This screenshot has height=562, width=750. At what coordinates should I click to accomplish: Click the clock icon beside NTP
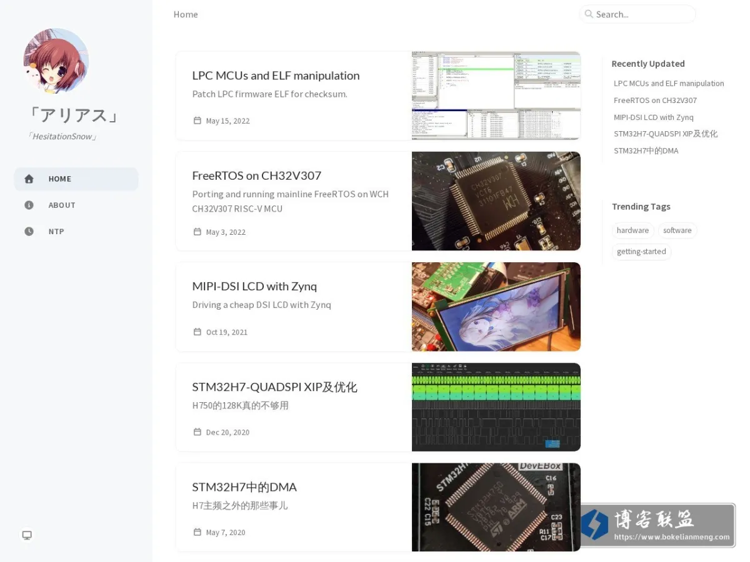point(29,231)
